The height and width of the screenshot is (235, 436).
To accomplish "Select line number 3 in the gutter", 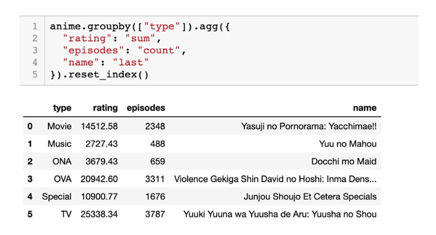I will [35, 50].
